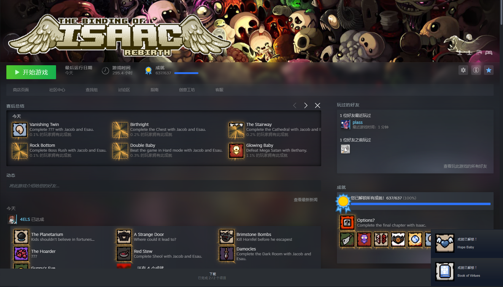Screen dimensions: 503x287
Task: Click Hope Baby unlocked notification
Action: pos(467,244)
